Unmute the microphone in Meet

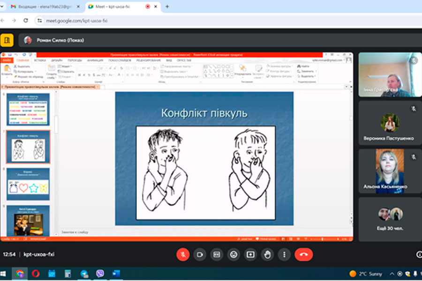pyautogui.click(x=183, y=254)
